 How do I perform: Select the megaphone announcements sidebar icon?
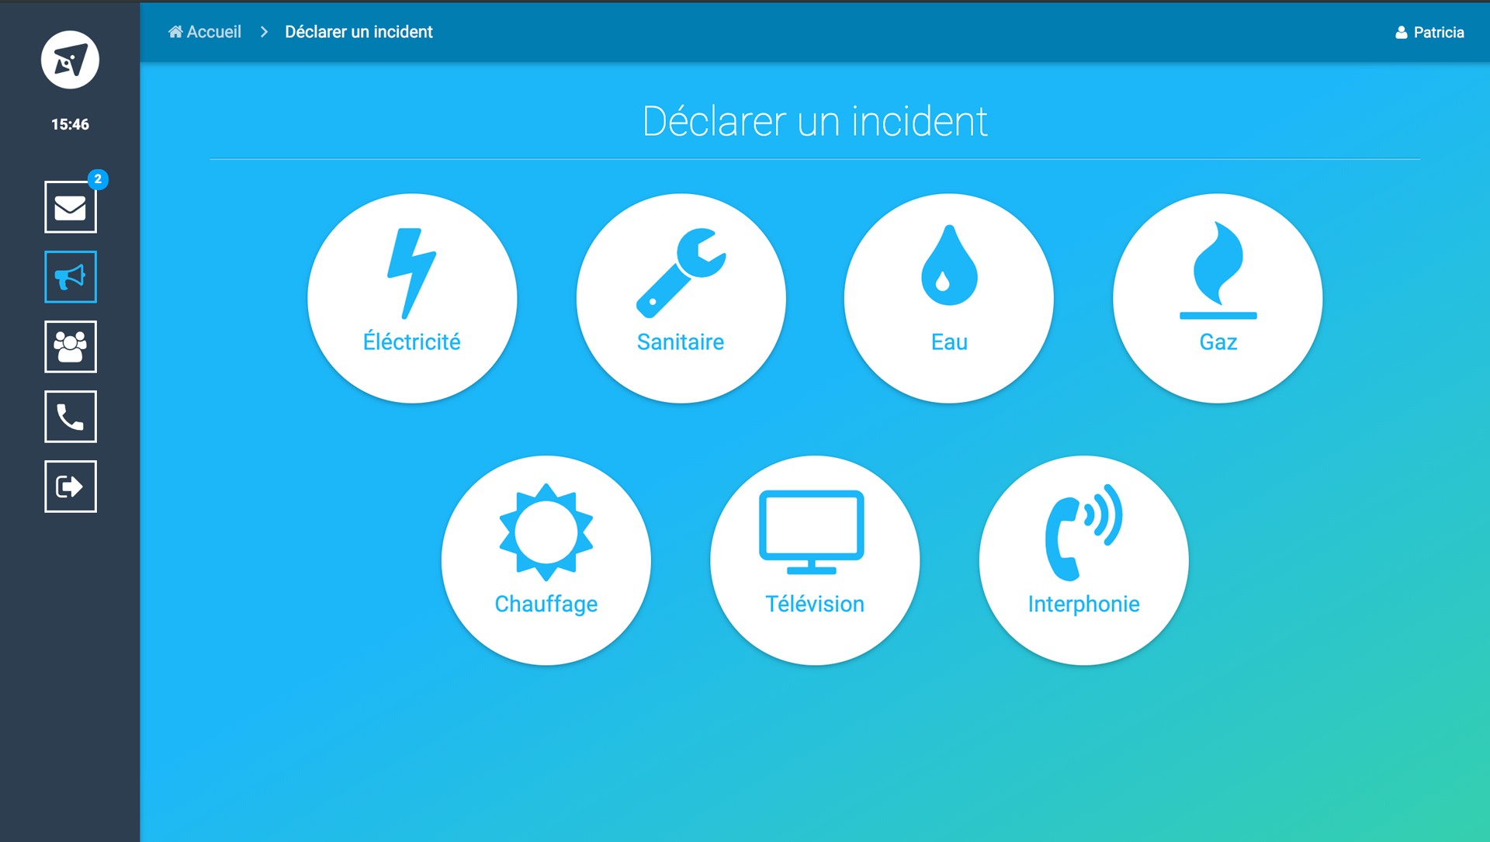(x=70, y=277)
